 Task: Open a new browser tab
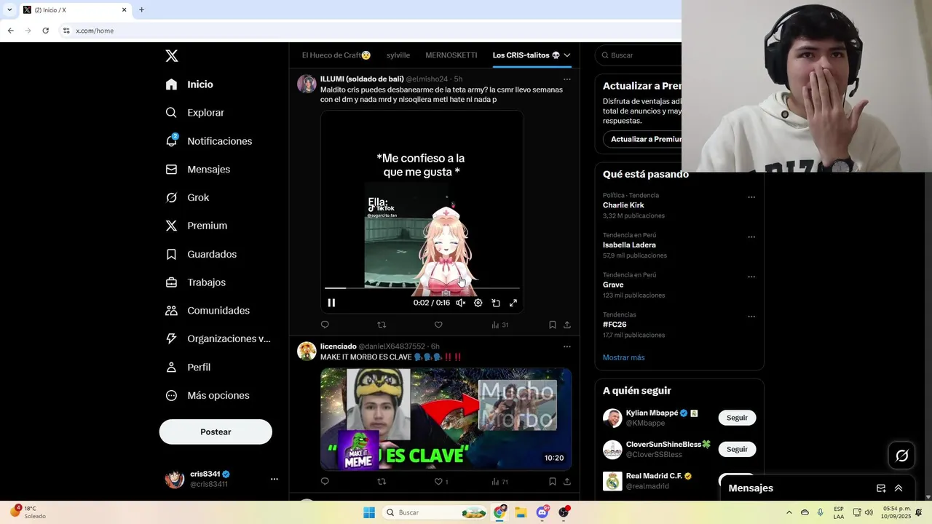click(141, 10)
